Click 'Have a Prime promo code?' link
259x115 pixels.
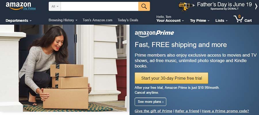tap(225, 111)
